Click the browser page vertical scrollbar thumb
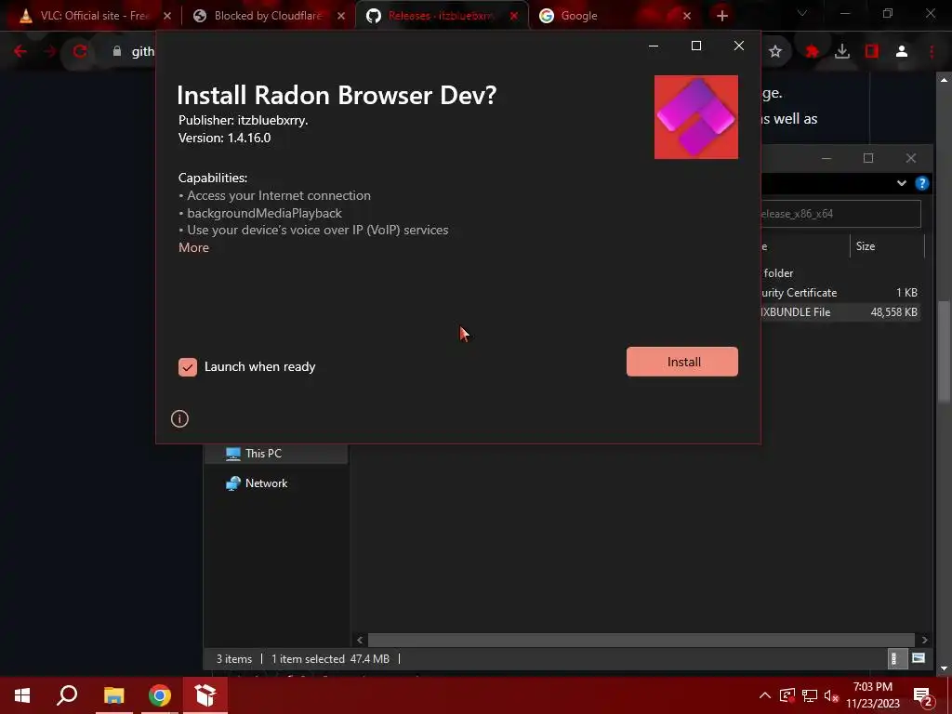The width and height of the screenshot is (952, 714). 944,350
